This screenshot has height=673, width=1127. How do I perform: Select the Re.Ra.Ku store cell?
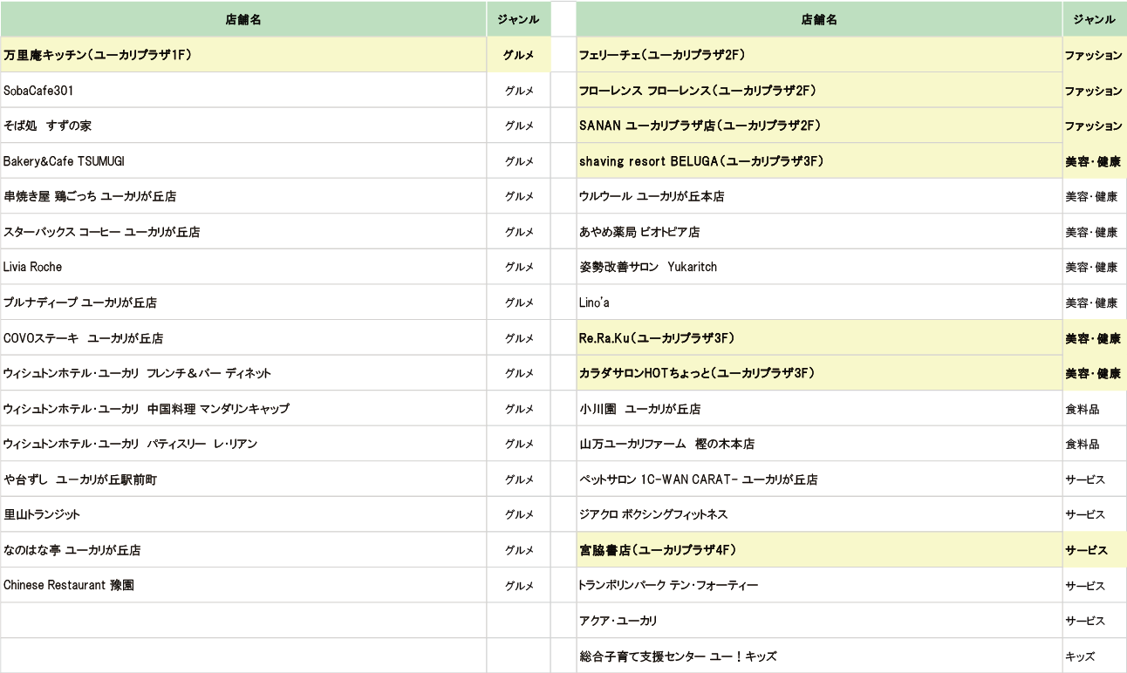click(x=819, y=338)
